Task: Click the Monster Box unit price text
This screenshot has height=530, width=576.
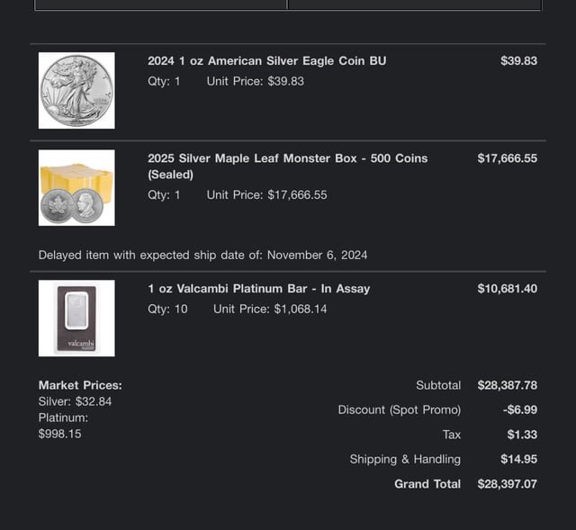Action: 266,194
